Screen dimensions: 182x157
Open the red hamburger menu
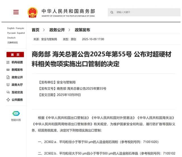coord(16,12)
